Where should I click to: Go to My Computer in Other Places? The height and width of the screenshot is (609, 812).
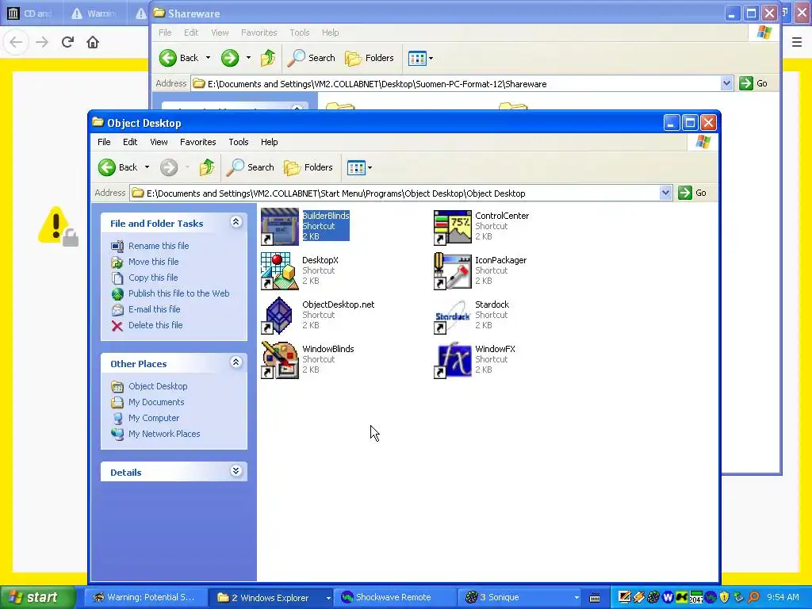tap(154, 418)
